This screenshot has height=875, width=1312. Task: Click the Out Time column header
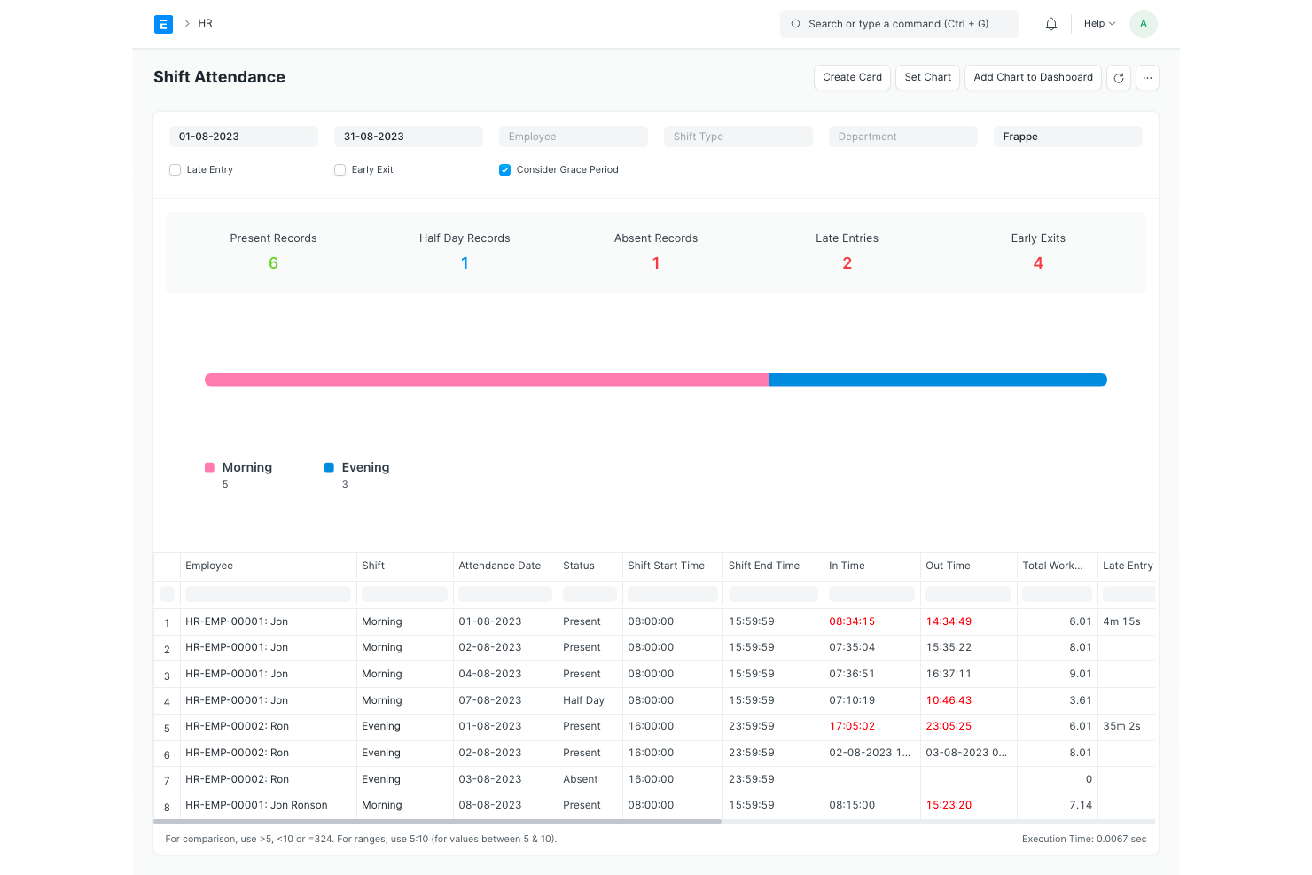tap(968, 566)
